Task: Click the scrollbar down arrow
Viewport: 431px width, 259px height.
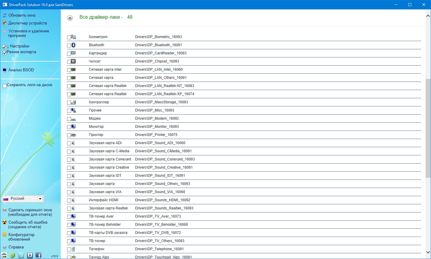Action: [428, 252]
